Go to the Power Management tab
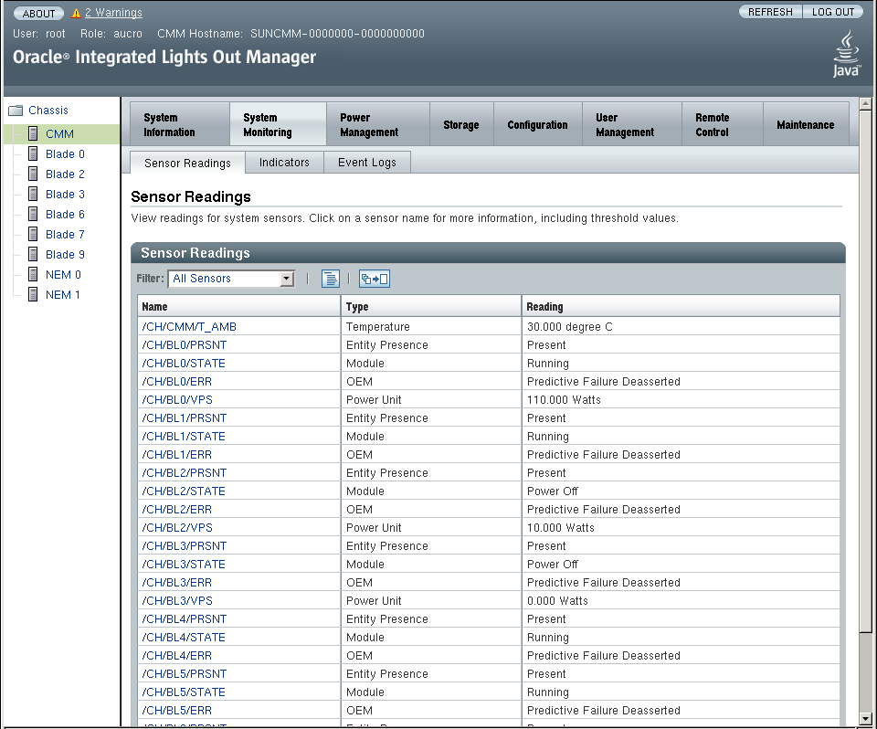The image size is (877, 729). click(x=378, y=125)
